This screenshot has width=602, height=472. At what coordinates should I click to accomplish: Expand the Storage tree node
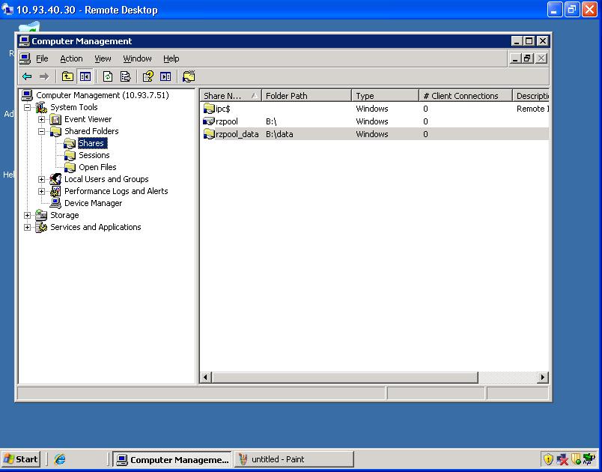(x=28, y=215)
